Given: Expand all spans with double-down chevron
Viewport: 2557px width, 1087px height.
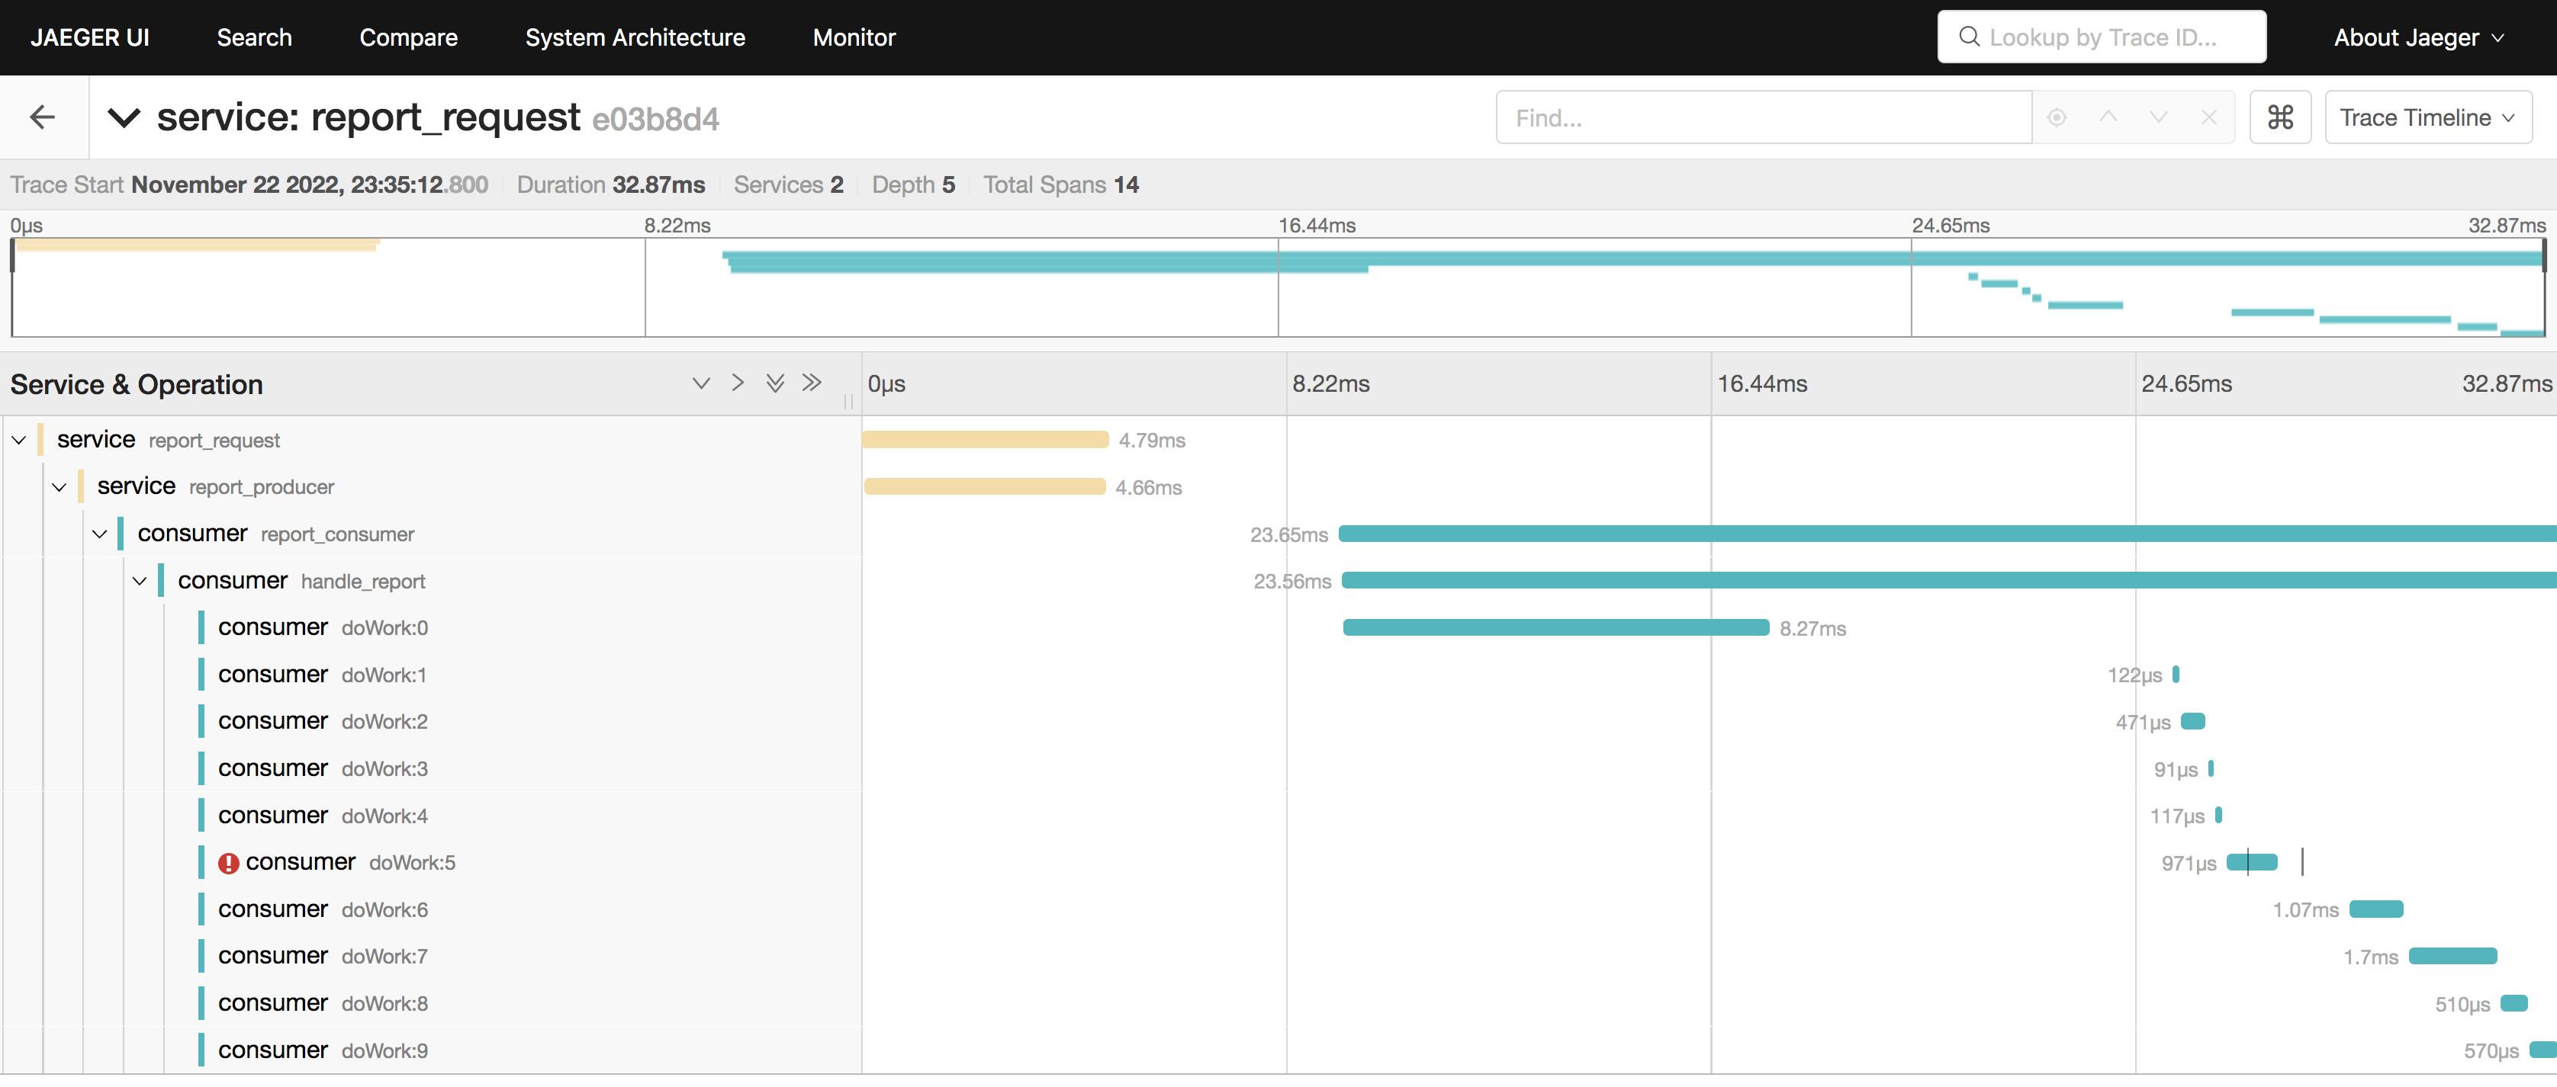Looking at the screenshot, I should [775, 383].
